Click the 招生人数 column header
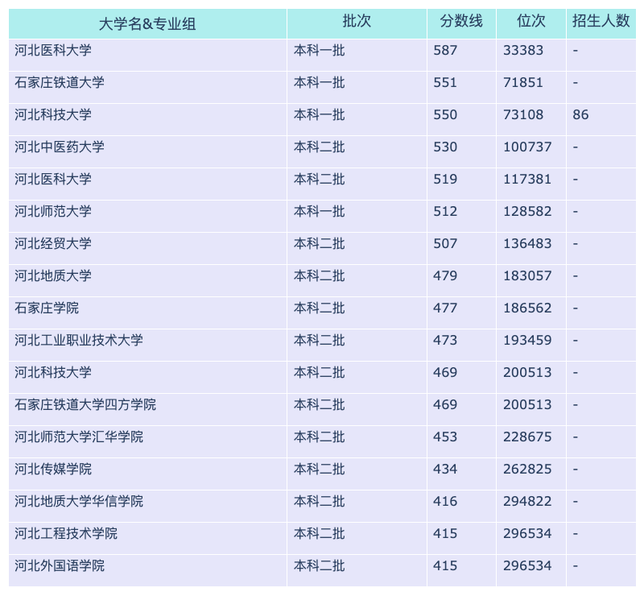Screen dimensions: 644x596 (601, 24)
